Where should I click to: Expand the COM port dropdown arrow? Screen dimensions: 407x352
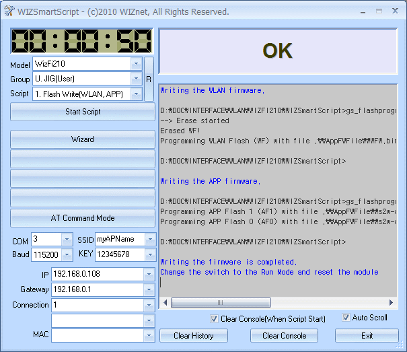[67, 239]
